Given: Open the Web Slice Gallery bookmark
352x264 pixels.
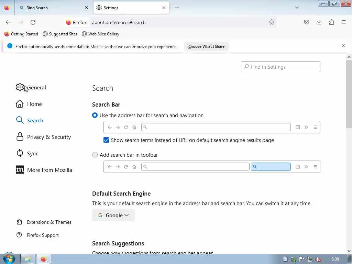Looking at the screenshot, I should click(x=101, y=34).
